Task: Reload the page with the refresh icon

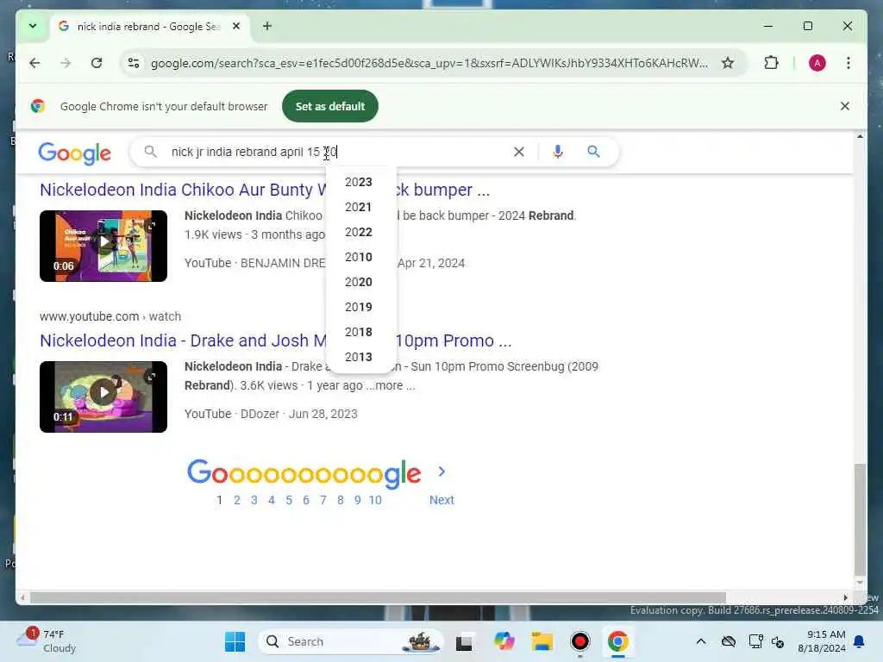Action: [97, 63]
